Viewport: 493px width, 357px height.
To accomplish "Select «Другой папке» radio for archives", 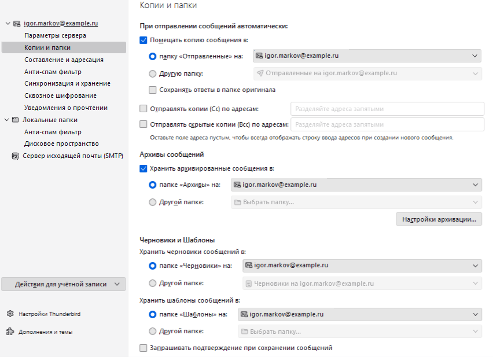I will pyautogui.click(x=153, y=202).
